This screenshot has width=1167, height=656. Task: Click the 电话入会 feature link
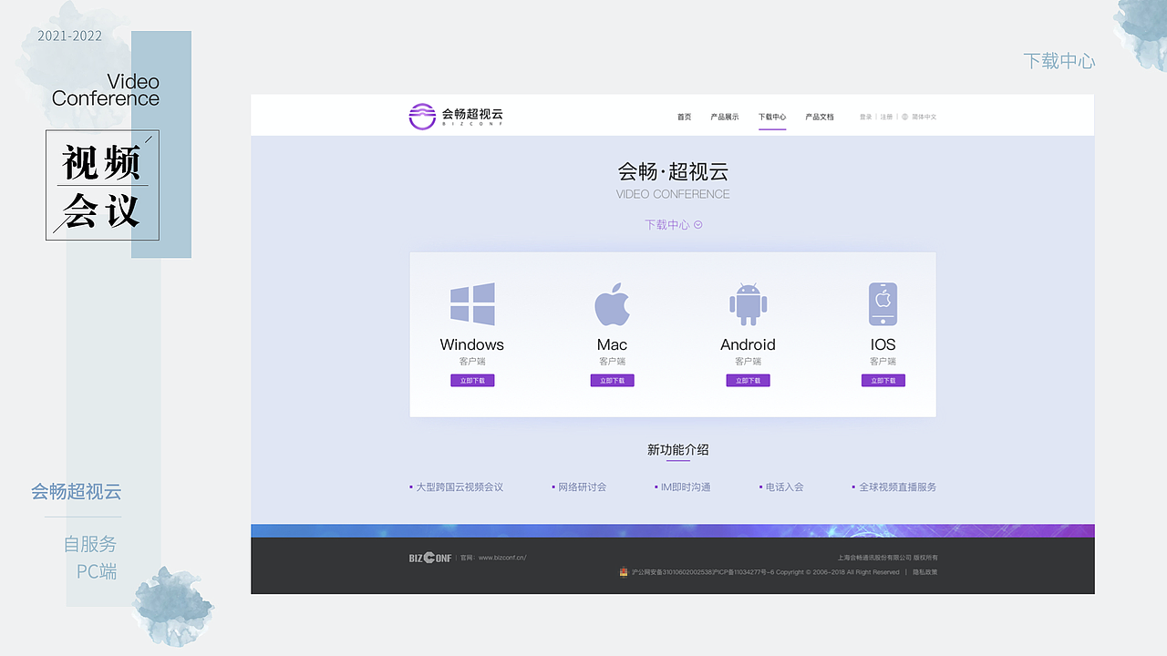pos(784,487)
